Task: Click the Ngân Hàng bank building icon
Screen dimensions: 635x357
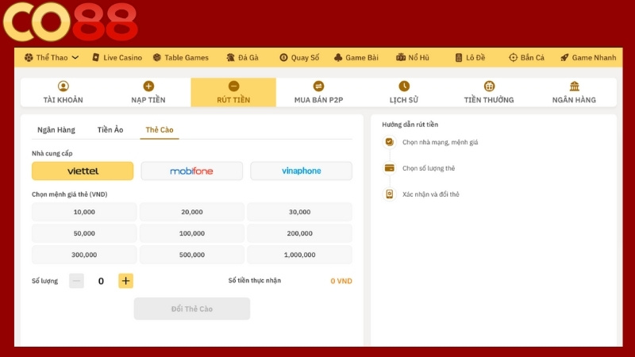Action: (574, 86)
